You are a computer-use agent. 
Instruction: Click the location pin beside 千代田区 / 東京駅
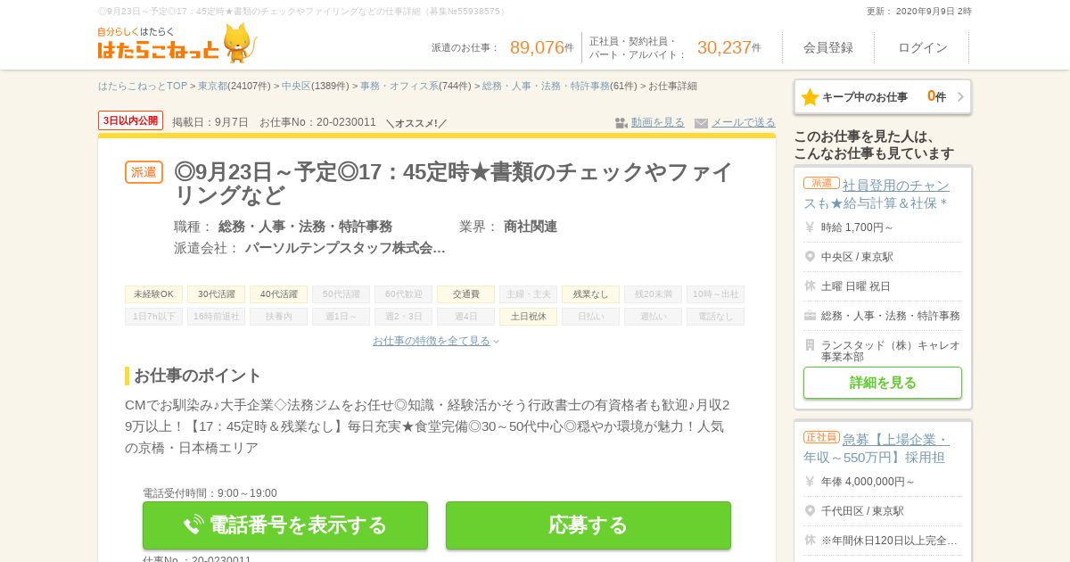[x=810, y=511]
